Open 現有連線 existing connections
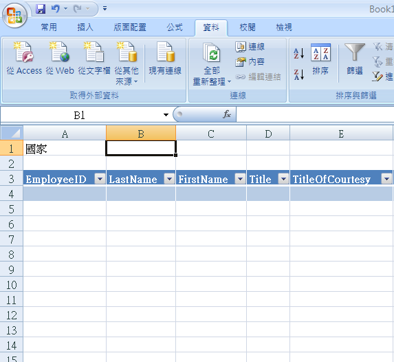This screenshot has width=394, height=362. [x=165, y=58]
